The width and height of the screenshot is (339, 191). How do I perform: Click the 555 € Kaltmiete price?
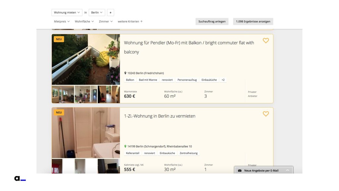pos(129,169)
